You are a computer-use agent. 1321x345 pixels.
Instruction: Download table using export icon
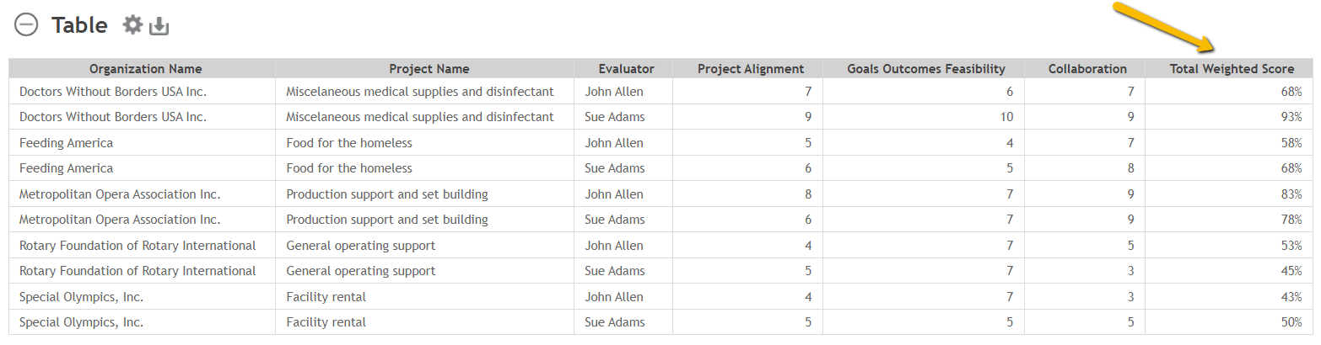point(159,27)
